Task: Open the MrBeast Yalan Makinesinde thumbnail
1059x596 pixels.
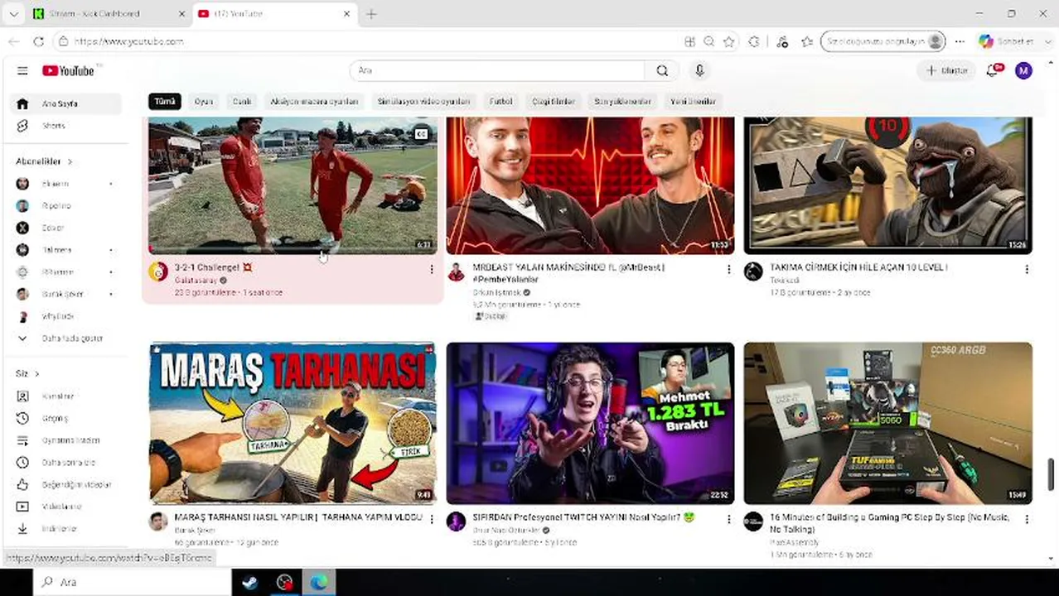Action: [590, 185]
